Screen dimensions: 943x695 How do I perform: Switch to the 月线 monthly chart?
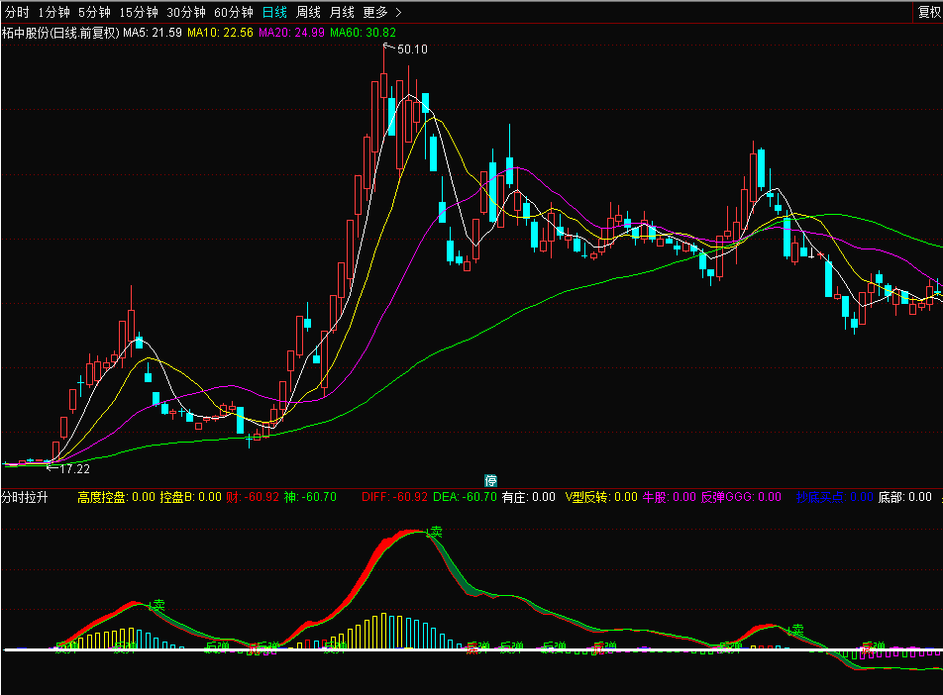click(x=342, y=12)
